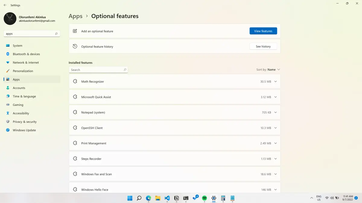Click the Optional feature history clock icon
Image resolution: width=362 pixels, height=203 pixels.
[75, 46]
